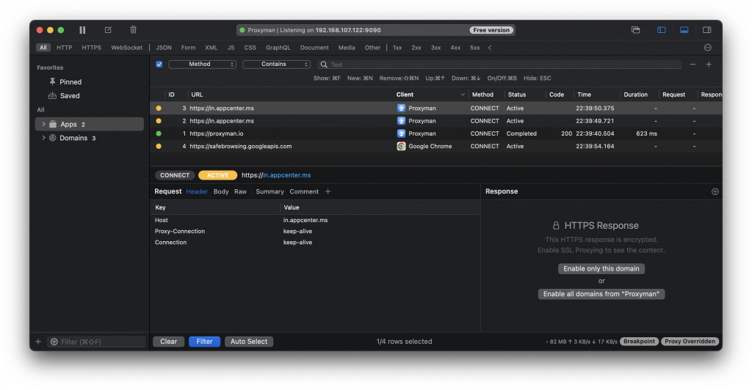The width and height of the screenshot is (752, 390).
Task: Switch to the request Body tab
Action: [221, 191]
